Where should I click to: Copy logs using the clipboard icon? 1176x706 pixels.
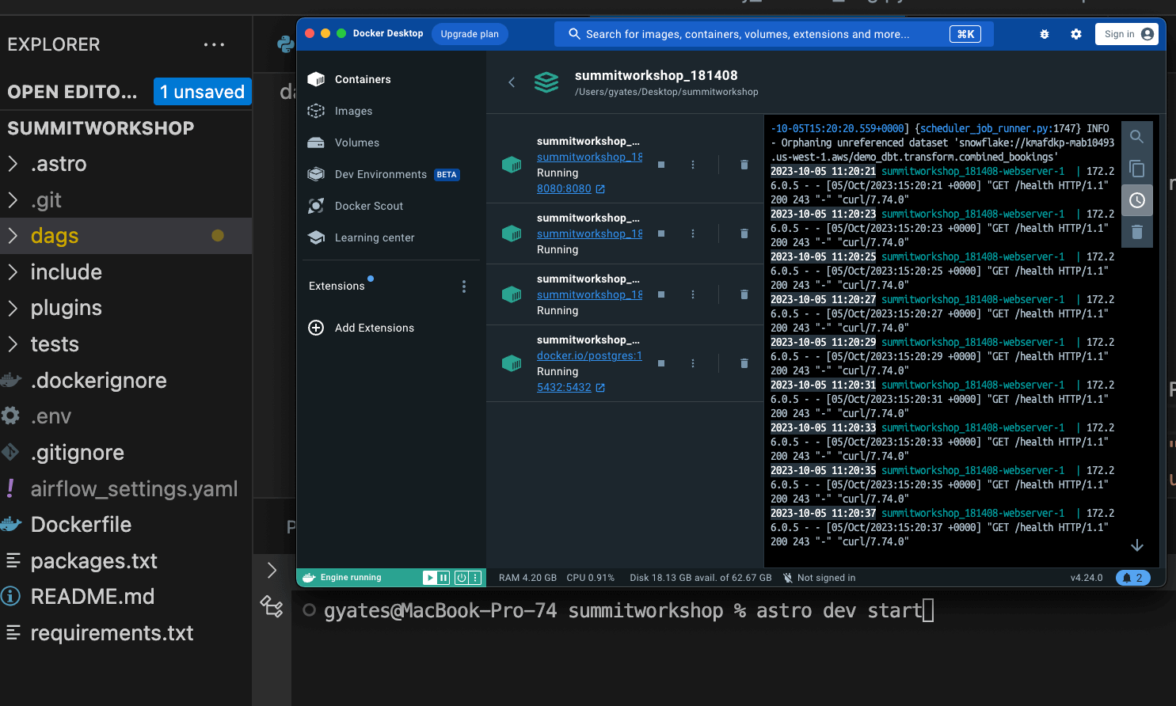coord(1136,169)
